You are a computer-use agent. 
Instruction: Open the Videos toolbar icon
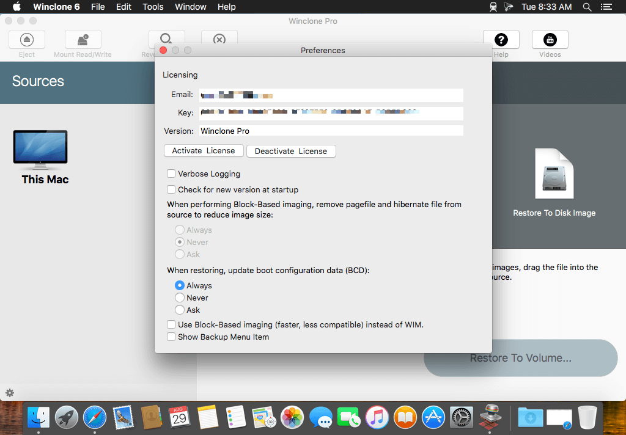550,40
